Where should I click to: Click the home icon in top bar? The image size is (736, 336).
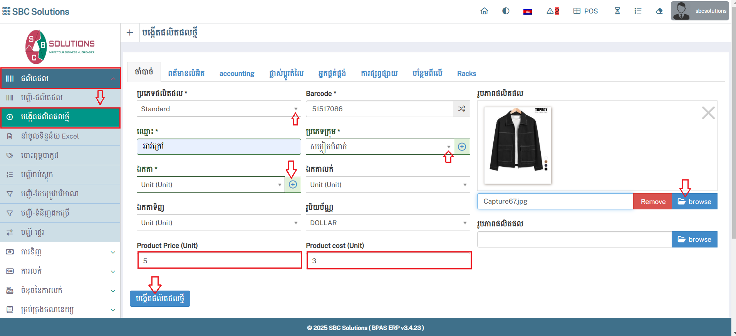[484, 11]
